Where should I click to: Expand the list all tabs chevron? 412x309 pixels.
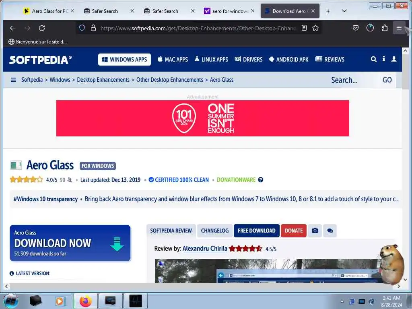[344, 11]
